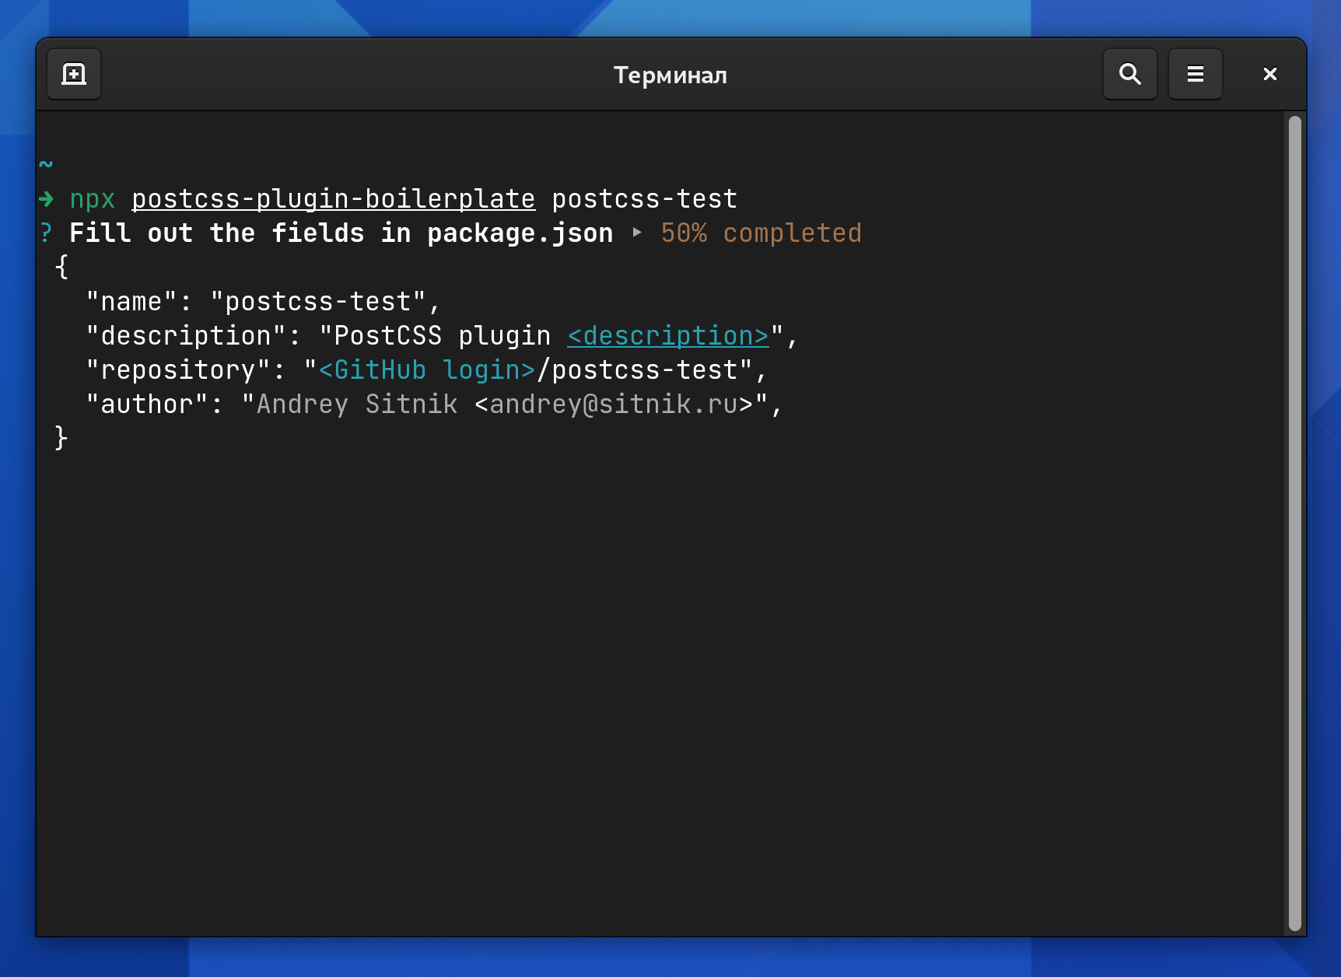Click the <GitHub login> placeholder
The height and width of the screenshot is (977, 1341).
point(427,370)
